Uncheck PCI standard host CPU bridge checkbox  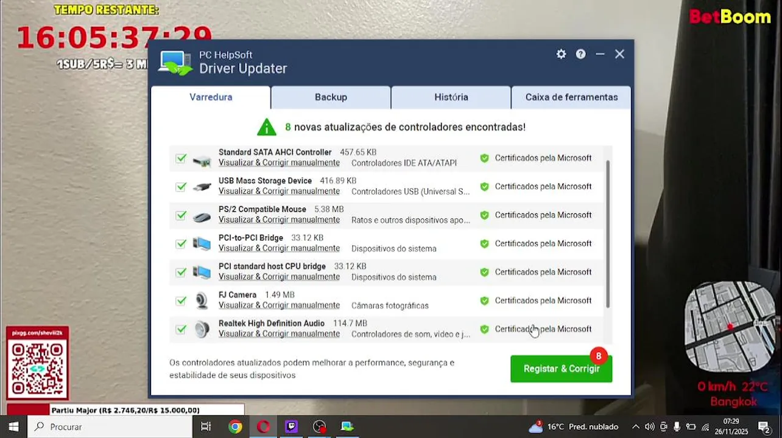pos(181,273)
